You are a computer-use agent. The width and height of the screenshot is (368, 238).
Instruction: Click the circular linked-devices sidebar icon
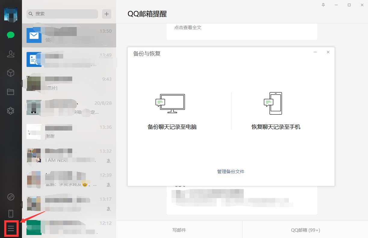[x=11, y=197]
